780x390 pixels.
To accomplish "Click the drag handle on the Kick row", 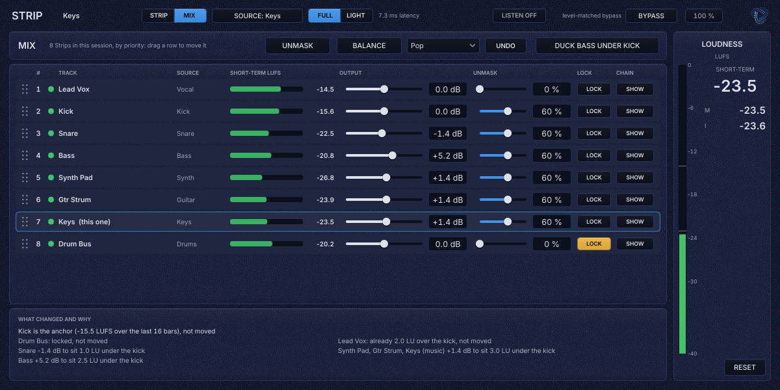I will [x=25, y=111].
